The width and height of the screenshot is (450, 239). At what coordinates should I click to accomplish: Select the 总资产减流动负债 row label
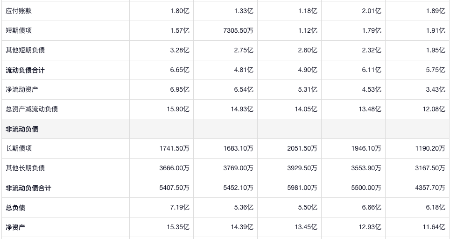(32, 109)
